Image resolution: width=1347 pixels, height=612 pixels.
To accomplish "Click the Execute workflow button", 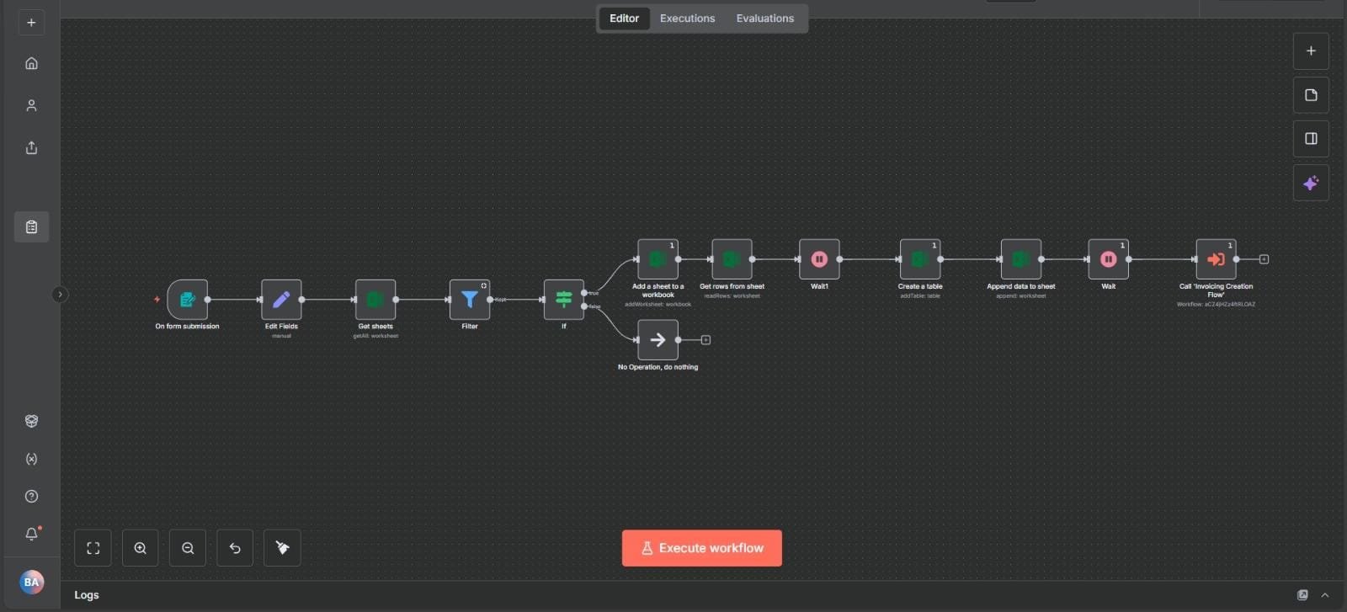I will click(701, 548).
